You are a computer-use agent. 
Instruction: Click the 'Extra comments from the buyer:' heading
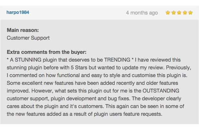tap(47, 52)
